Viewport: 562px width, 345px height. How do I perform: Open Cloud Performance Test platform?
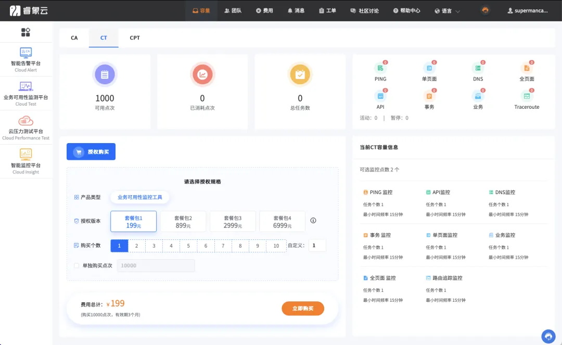[26, 127]
